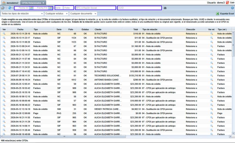Sort by the Tipo de relación column header

pos(163,29)
